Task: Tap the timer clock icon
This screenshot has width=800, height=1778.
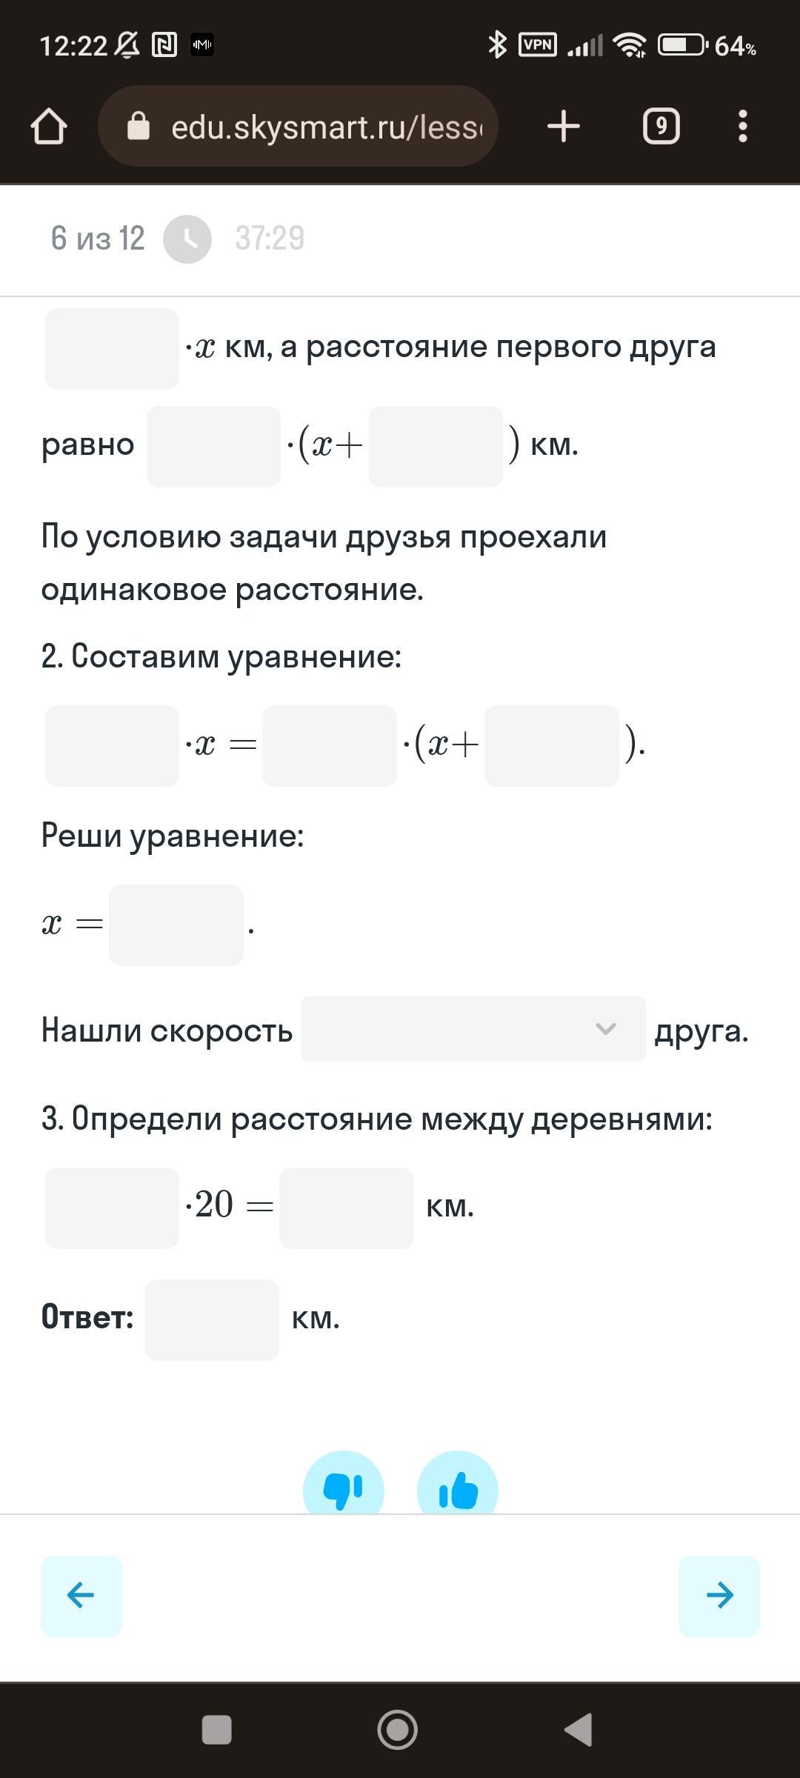Action: (x=187, y=239)
